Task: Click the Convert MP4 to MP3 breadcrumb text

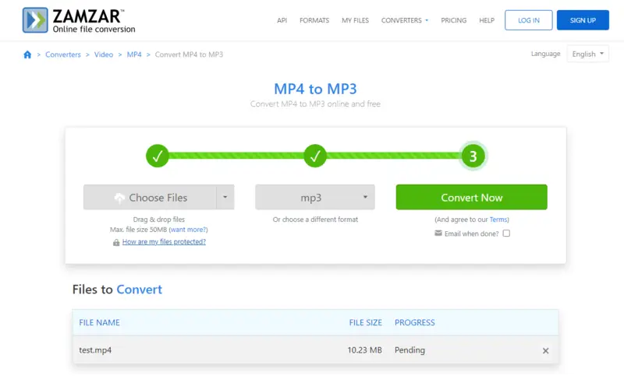Action: click(189, 54)
